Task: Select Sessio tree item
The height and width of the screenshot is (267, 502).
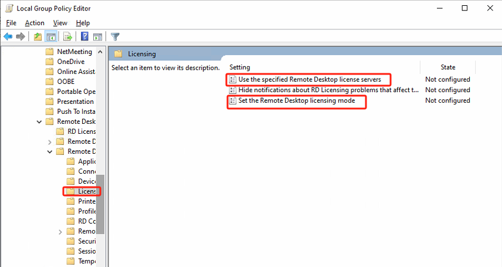Action: (87, 251)
